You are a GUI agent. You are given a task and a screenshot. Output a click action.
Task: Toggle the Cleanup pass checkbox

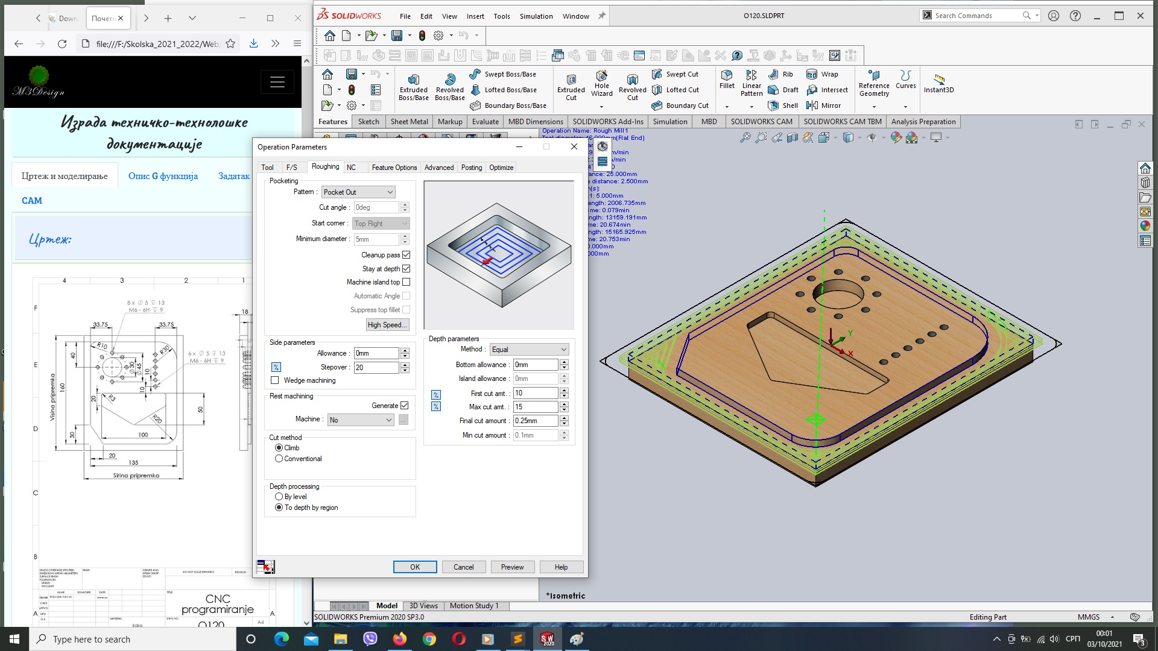(x=407, y=254)
